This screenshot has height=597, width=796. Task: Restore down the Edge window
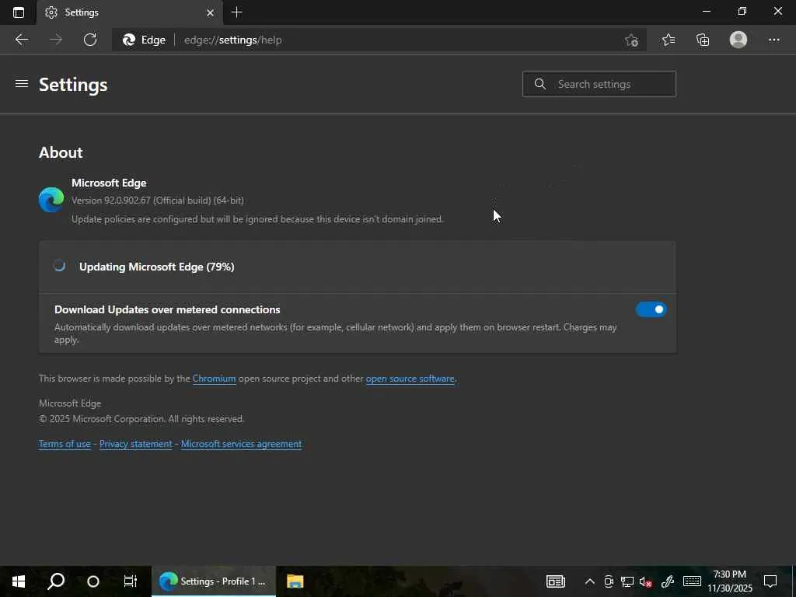pyautogui.click(x=742, y=11)
